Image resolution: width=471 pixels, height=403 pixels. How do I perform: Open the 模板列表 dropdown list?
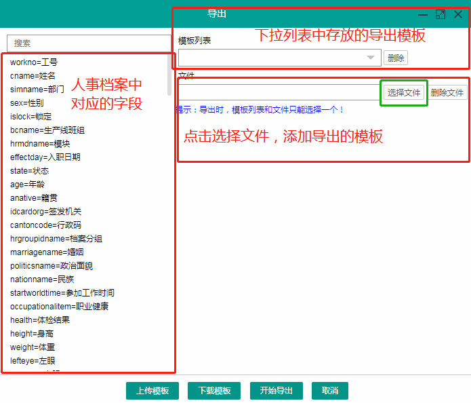[x=370, y=58]
